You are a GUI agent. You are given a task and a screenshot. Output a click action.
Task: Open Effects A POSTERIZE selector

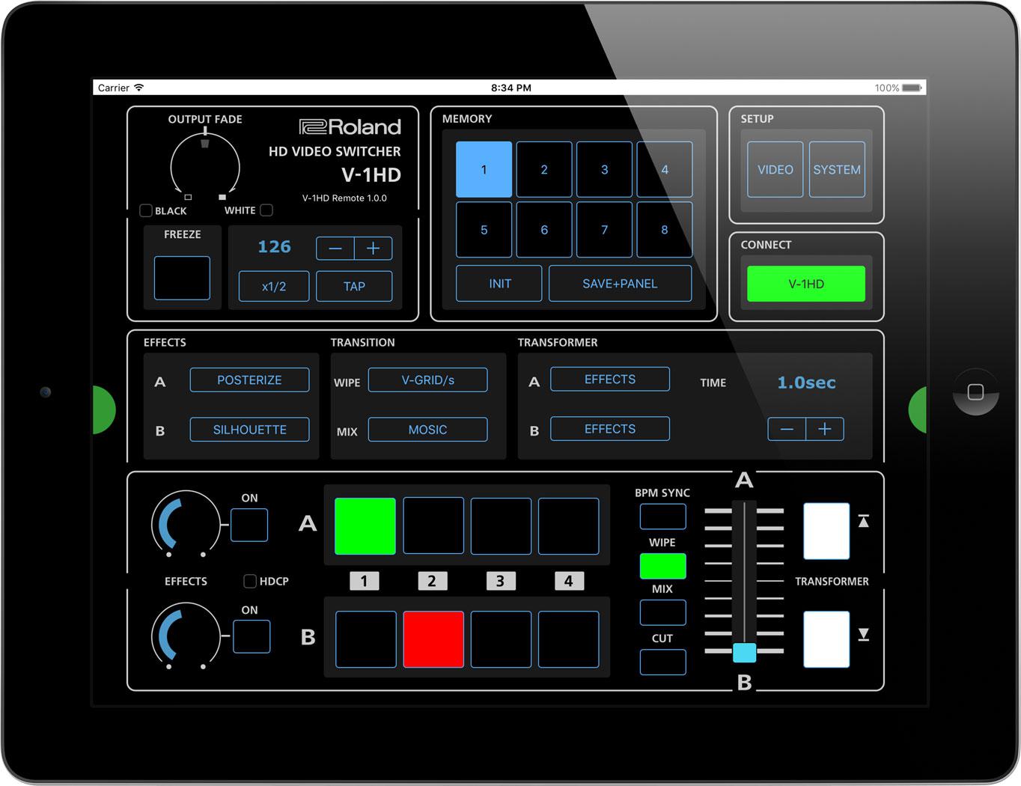tap(249, 380)
